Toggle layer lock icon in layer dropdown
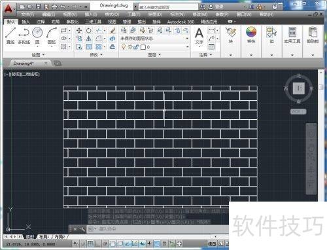Image resolution: width=327 pixels, height=250 pixels. pos(136,47)
